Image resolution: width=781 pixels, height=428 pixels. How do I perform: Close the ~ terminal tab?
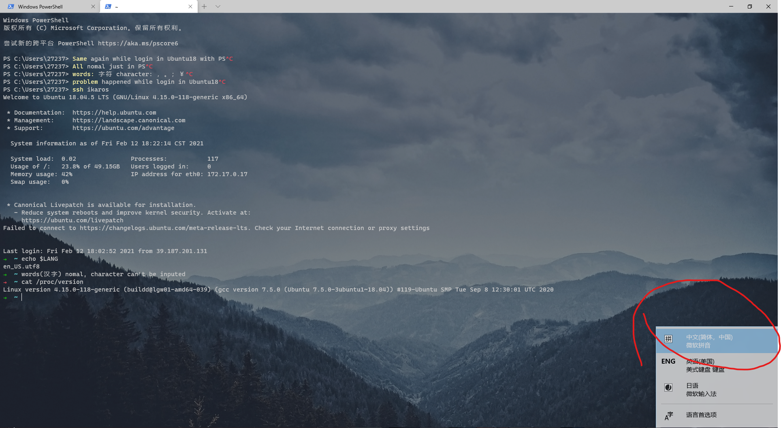[190, 6]
